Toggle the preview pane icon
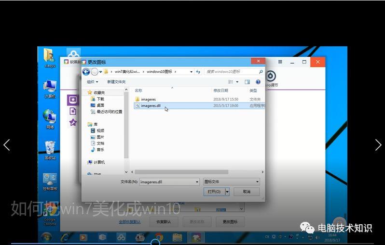The width and height of the screenshot is (385, 245). [x=247, y=81]
